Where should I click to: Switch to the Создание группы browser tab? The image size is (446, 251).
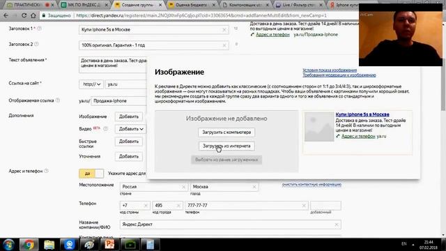tap(138, 5)
